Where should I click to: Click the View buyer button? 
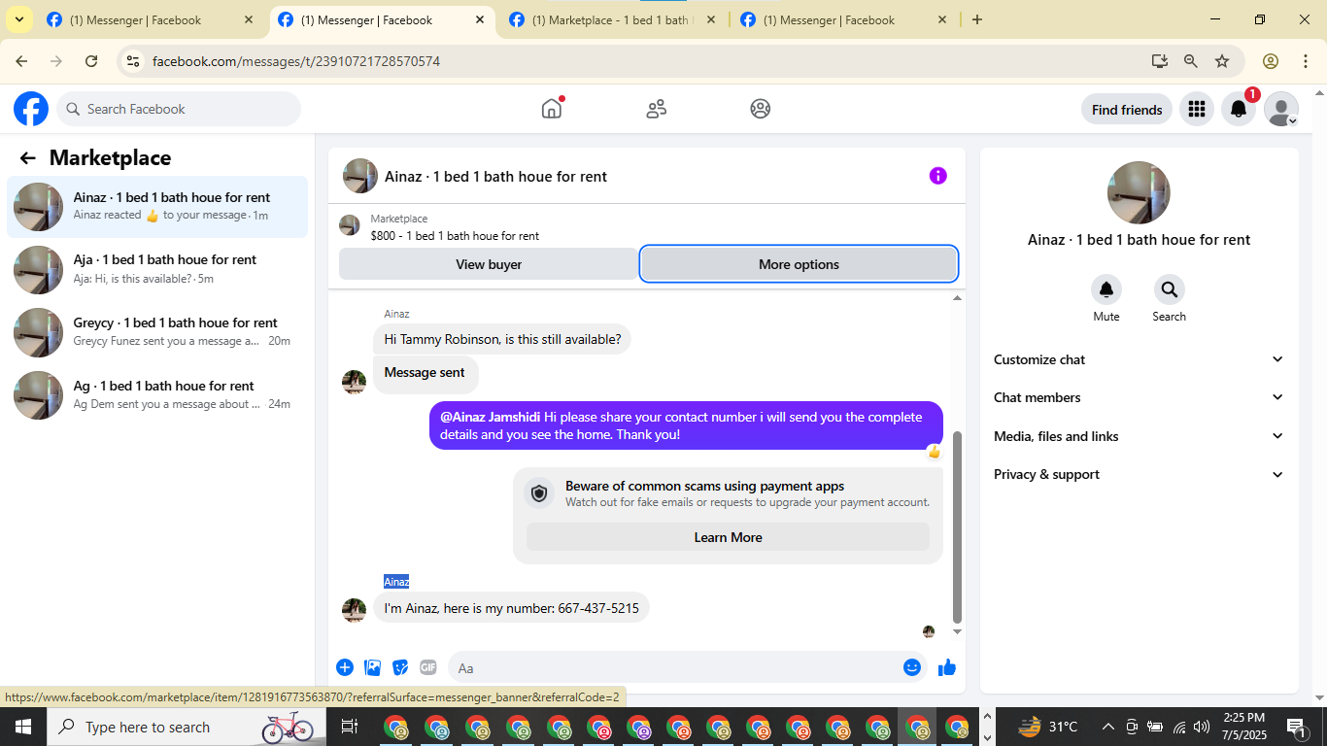click(489, 264)
